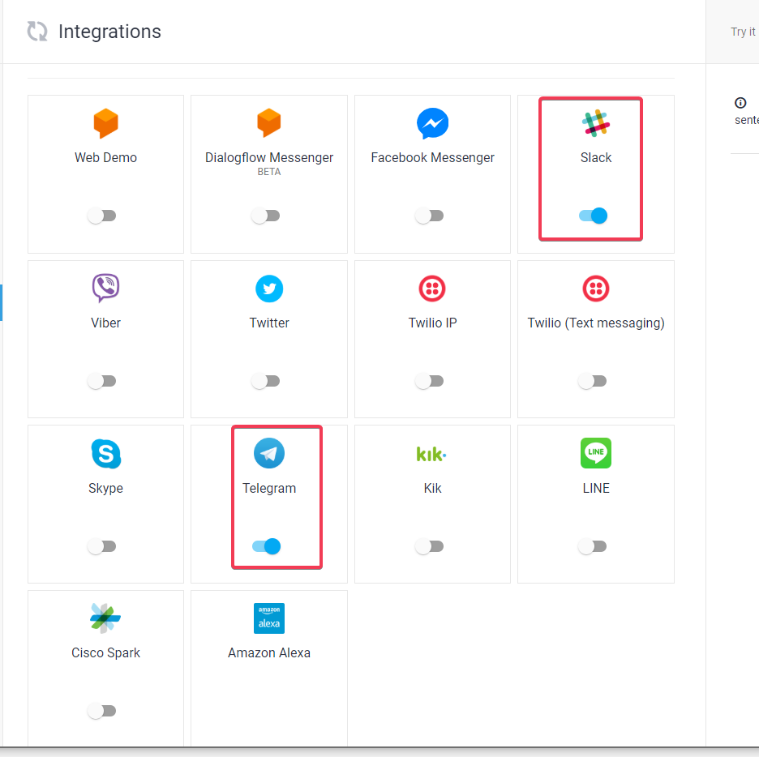
Task: Click the Twilio IP red logo icon
Action: 432,289
